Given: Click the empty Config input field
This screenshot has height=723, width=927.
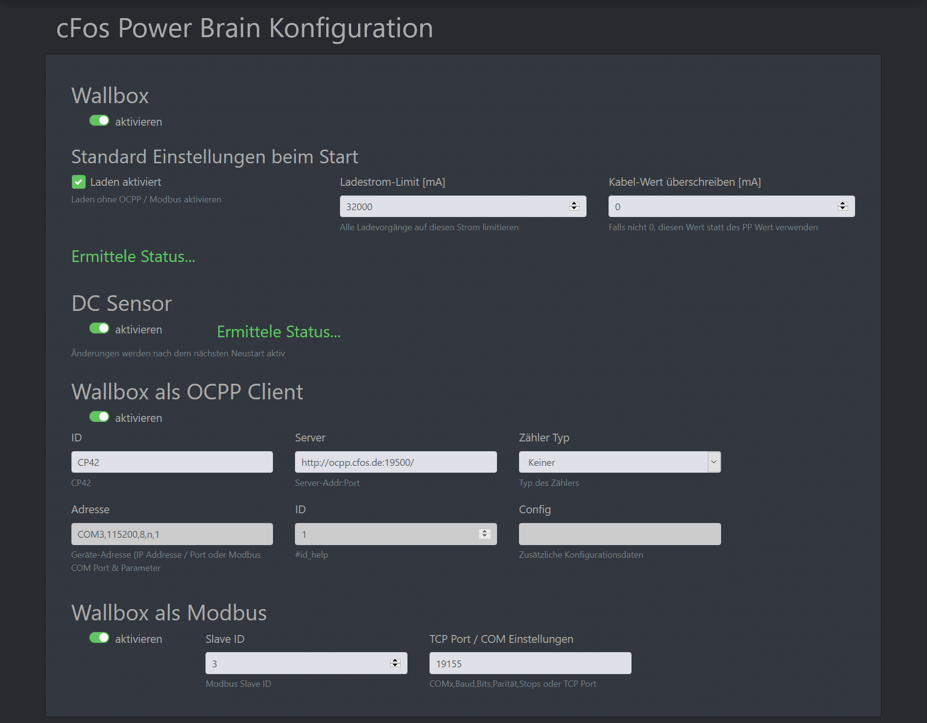Looking at the screenshot, I should pyautogui.click(x=620, y=534).
